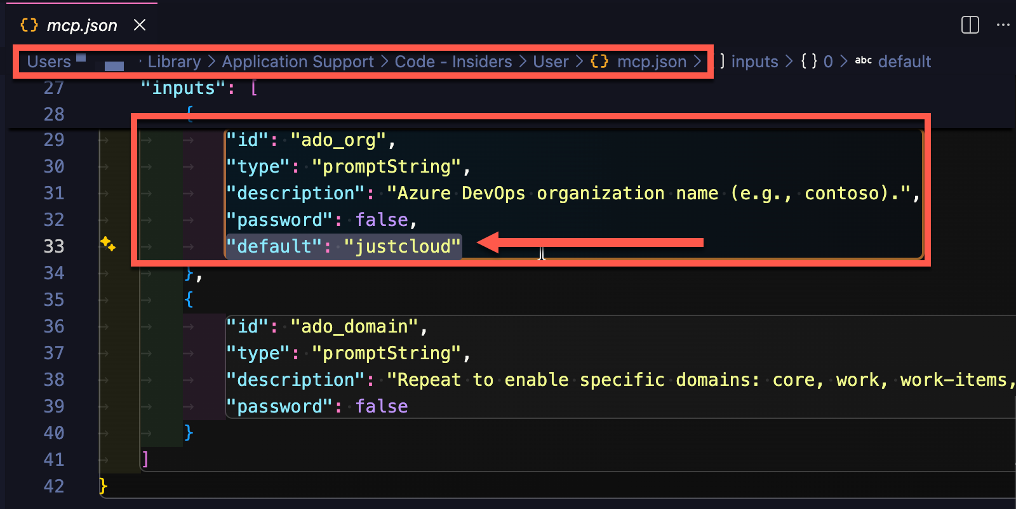Viewport: 1016px width, 509px height.
Task: Place cursor on "justcloud" value
Action: [x=403, y=246]
